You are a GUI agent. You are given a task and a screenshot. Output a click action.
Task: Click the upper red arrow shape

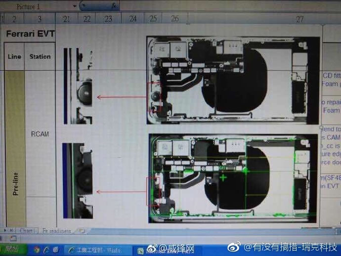(122, 97)
